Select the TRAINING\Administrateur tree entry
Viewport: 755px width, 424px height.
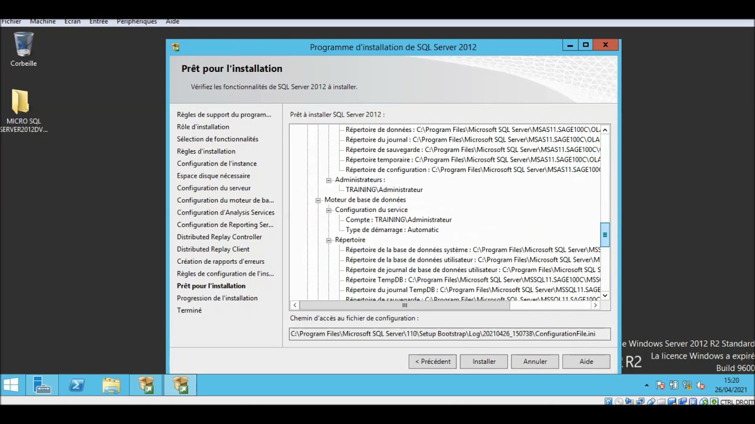(384, 190)
